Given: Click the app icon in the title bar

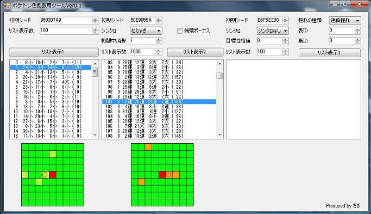Looking at the screenshot, I should [7, 5].
